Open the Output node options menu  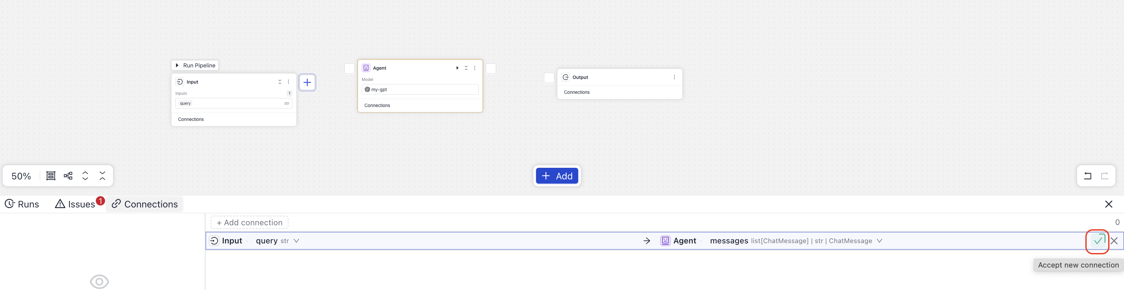click(674, 77)
